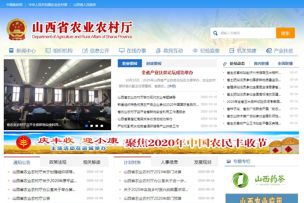Advance carousel with right arrow
Viewport: 304px width, 203px height.
(x=106, y=98)
